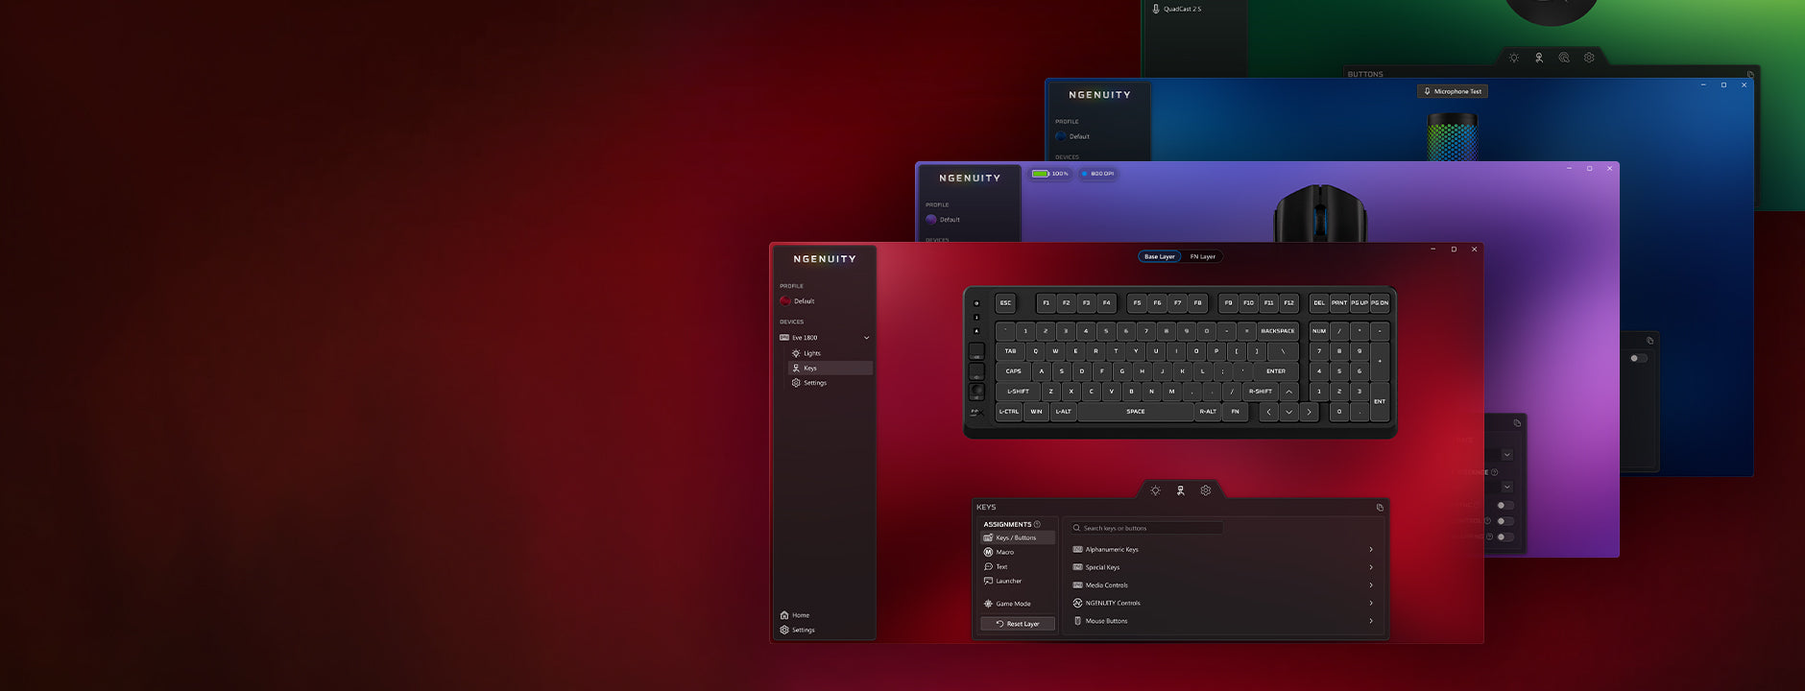Screen dimensions: 1805x691
Task: Toggle the lowest switch in purple window panel
Action: [x=1505, y=537]
